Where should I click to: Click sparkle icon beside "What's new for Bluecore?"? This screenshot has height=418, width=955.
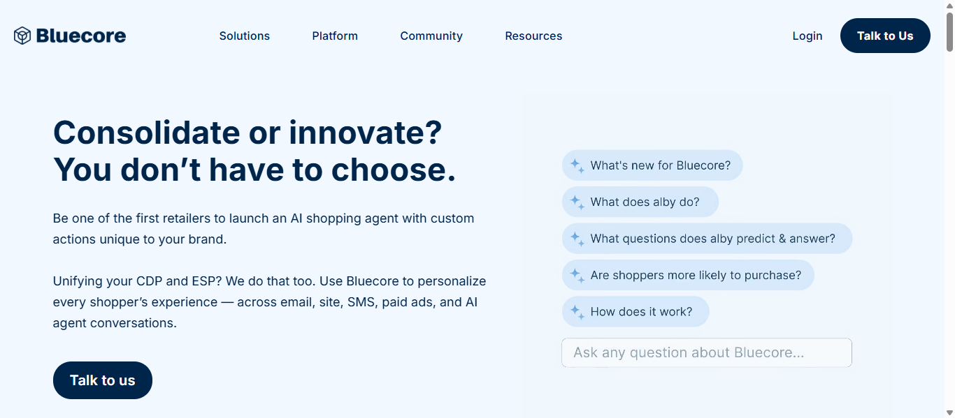(x=577, y=166)
